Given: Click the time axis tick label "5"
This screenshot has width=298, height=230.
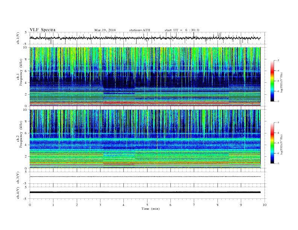Looking at the screenshot, I should tap(147, 205).
